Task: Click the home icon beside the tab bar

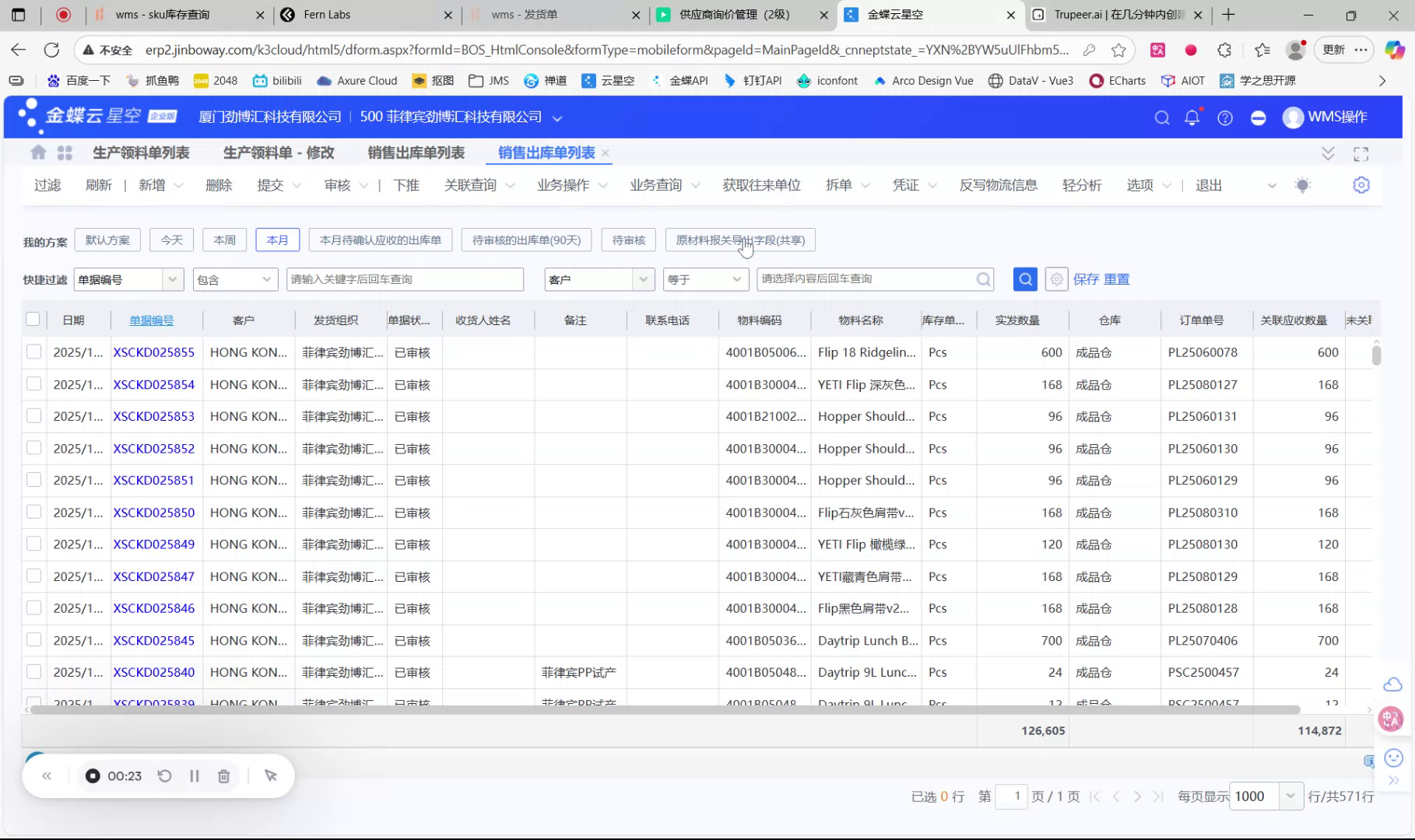Action: coord(37,152)
